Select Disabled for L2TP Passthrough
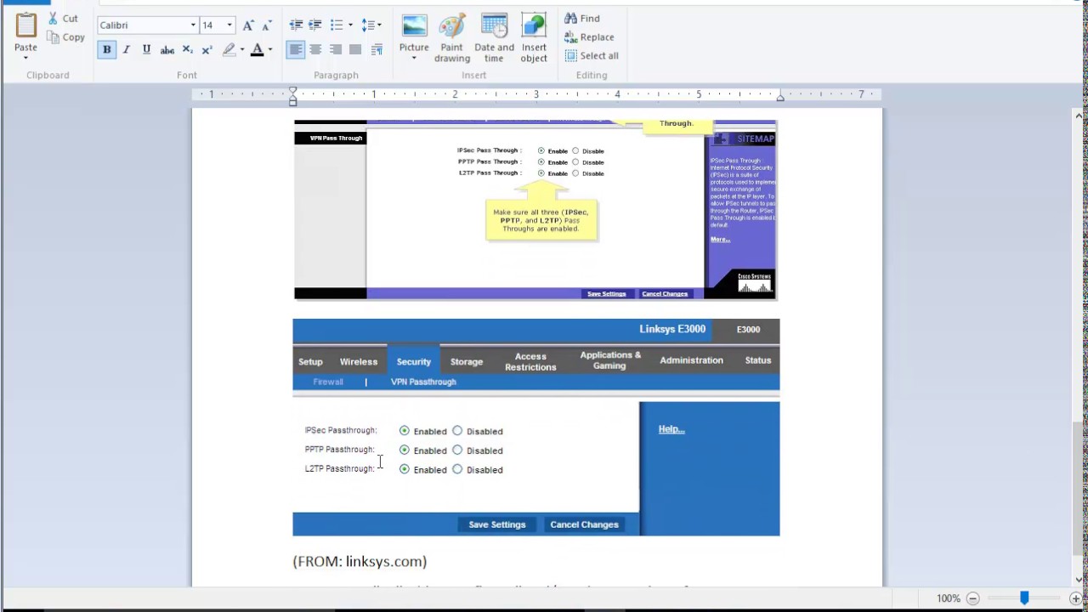Viewport: 1088px width, 612px height. point(457,469)
